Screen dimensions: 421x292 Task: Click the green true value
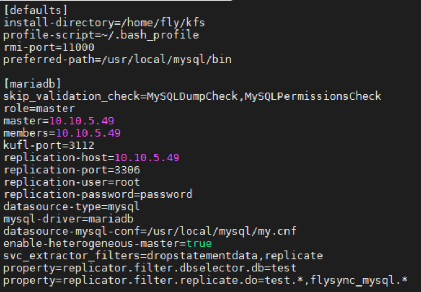tap(199, 244)
